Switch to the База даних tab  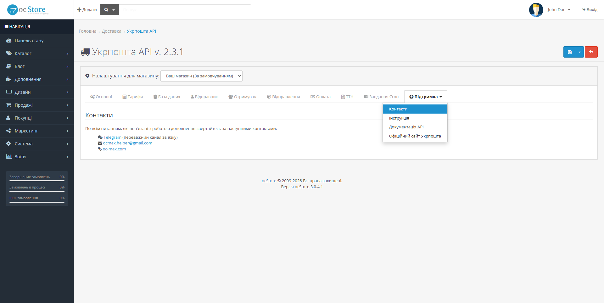[167, 97]
